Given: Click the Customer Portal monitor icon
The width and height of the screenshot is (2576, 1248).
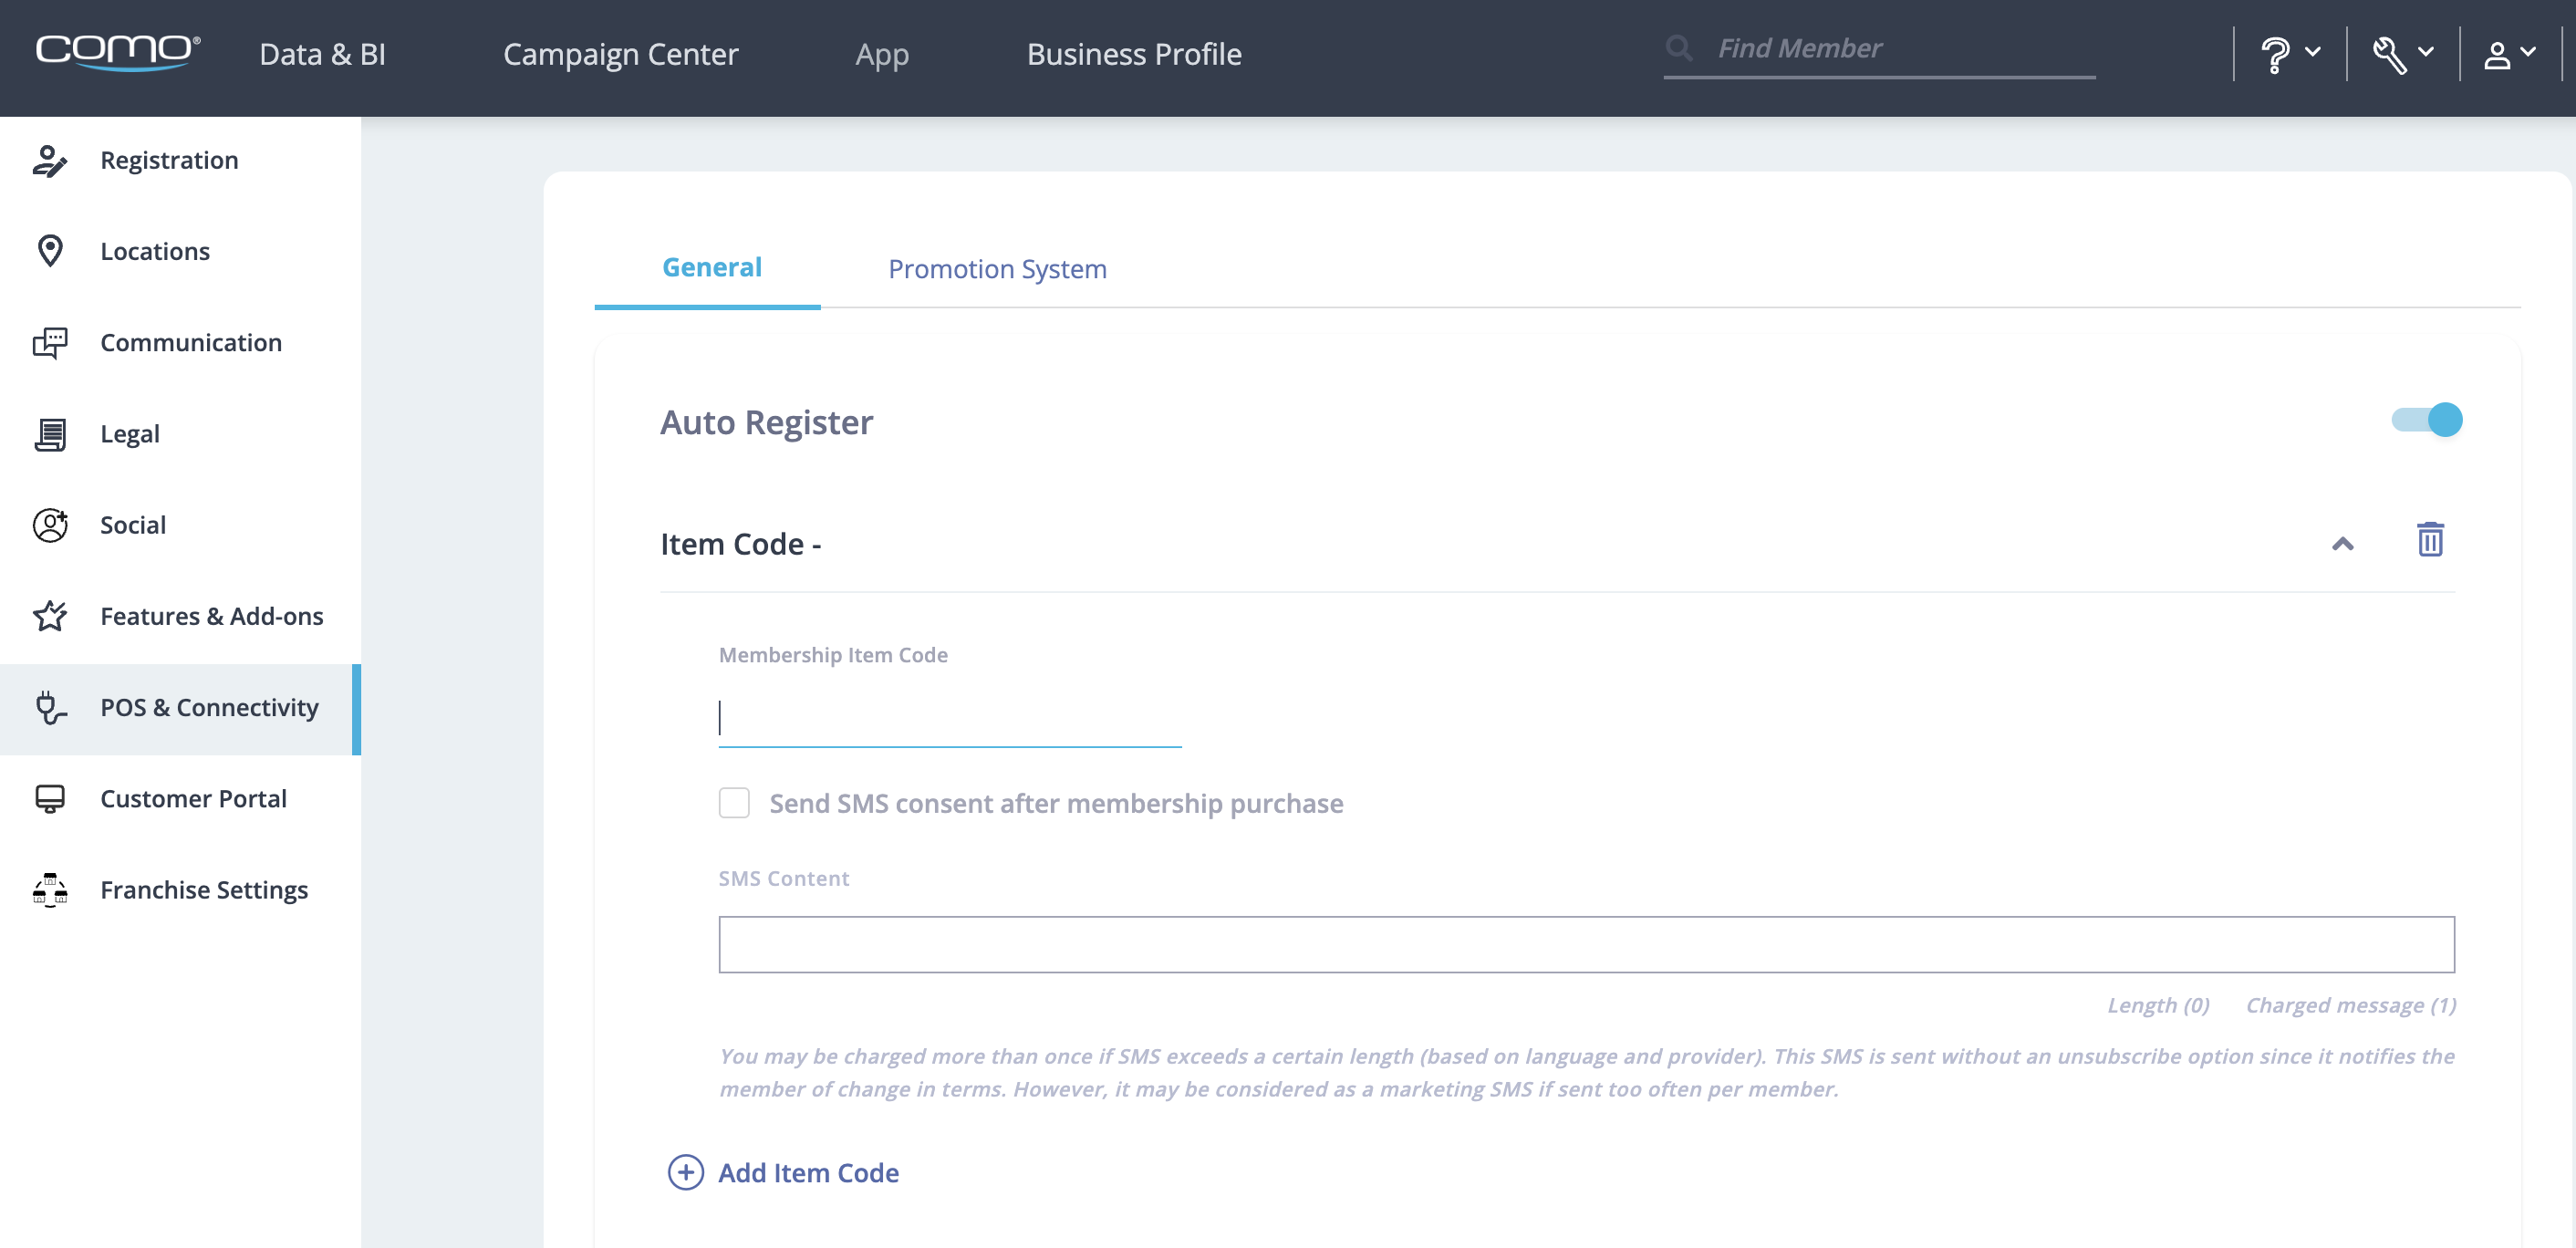Looking at the screenshot, I should tap(50, 799).
